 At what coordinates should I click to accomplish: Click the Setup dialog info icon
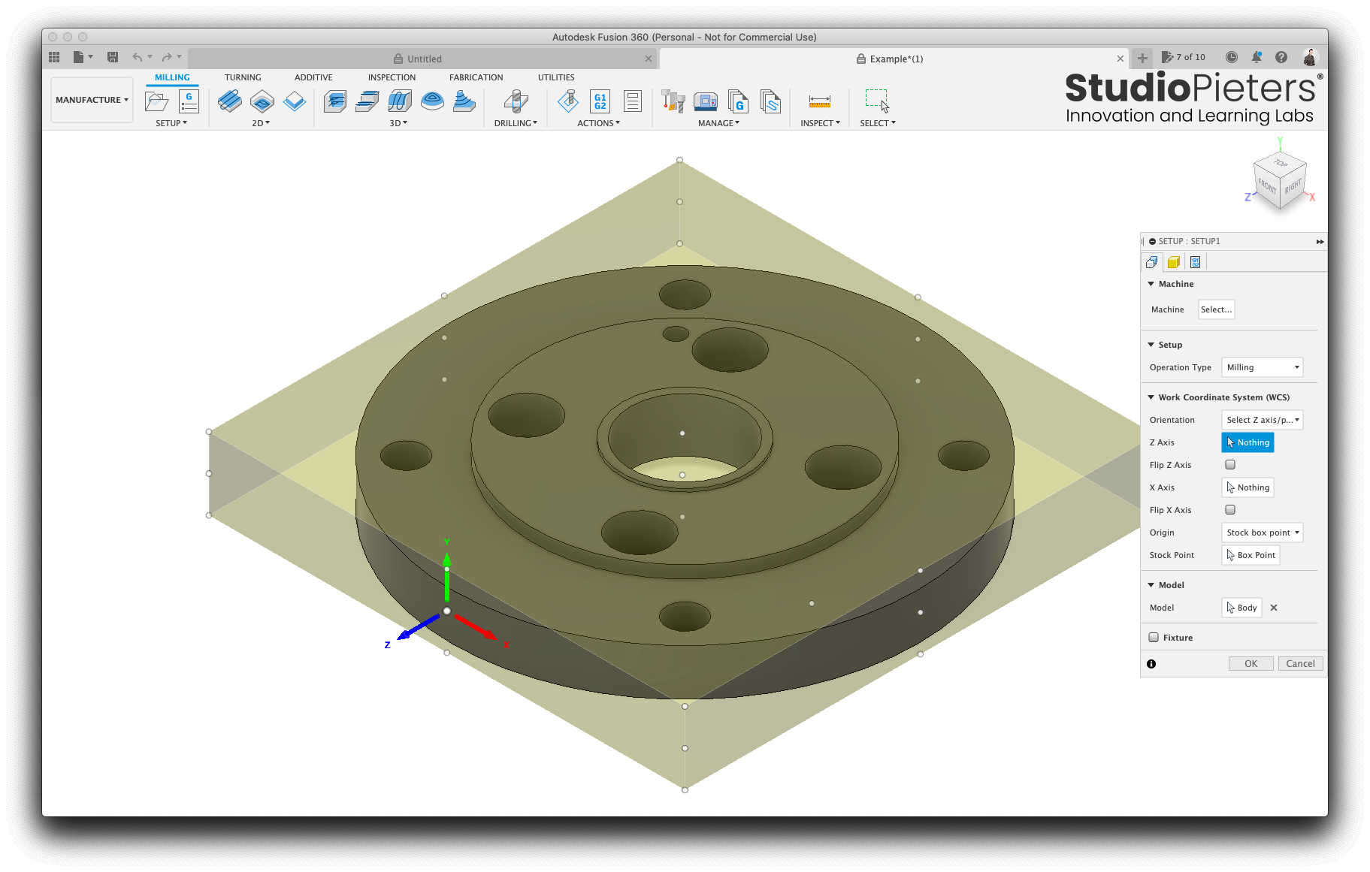click(1151, 664)
